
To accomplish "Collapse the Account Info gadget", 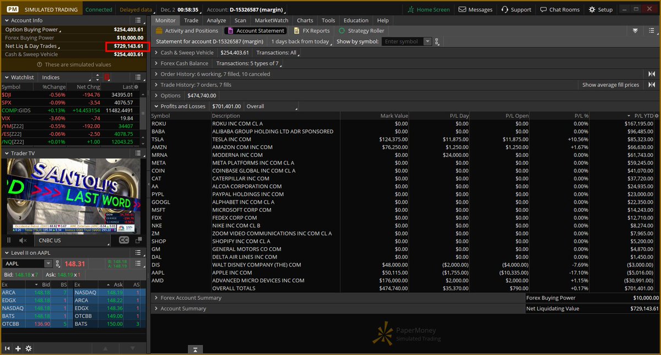I will point(6,20).
